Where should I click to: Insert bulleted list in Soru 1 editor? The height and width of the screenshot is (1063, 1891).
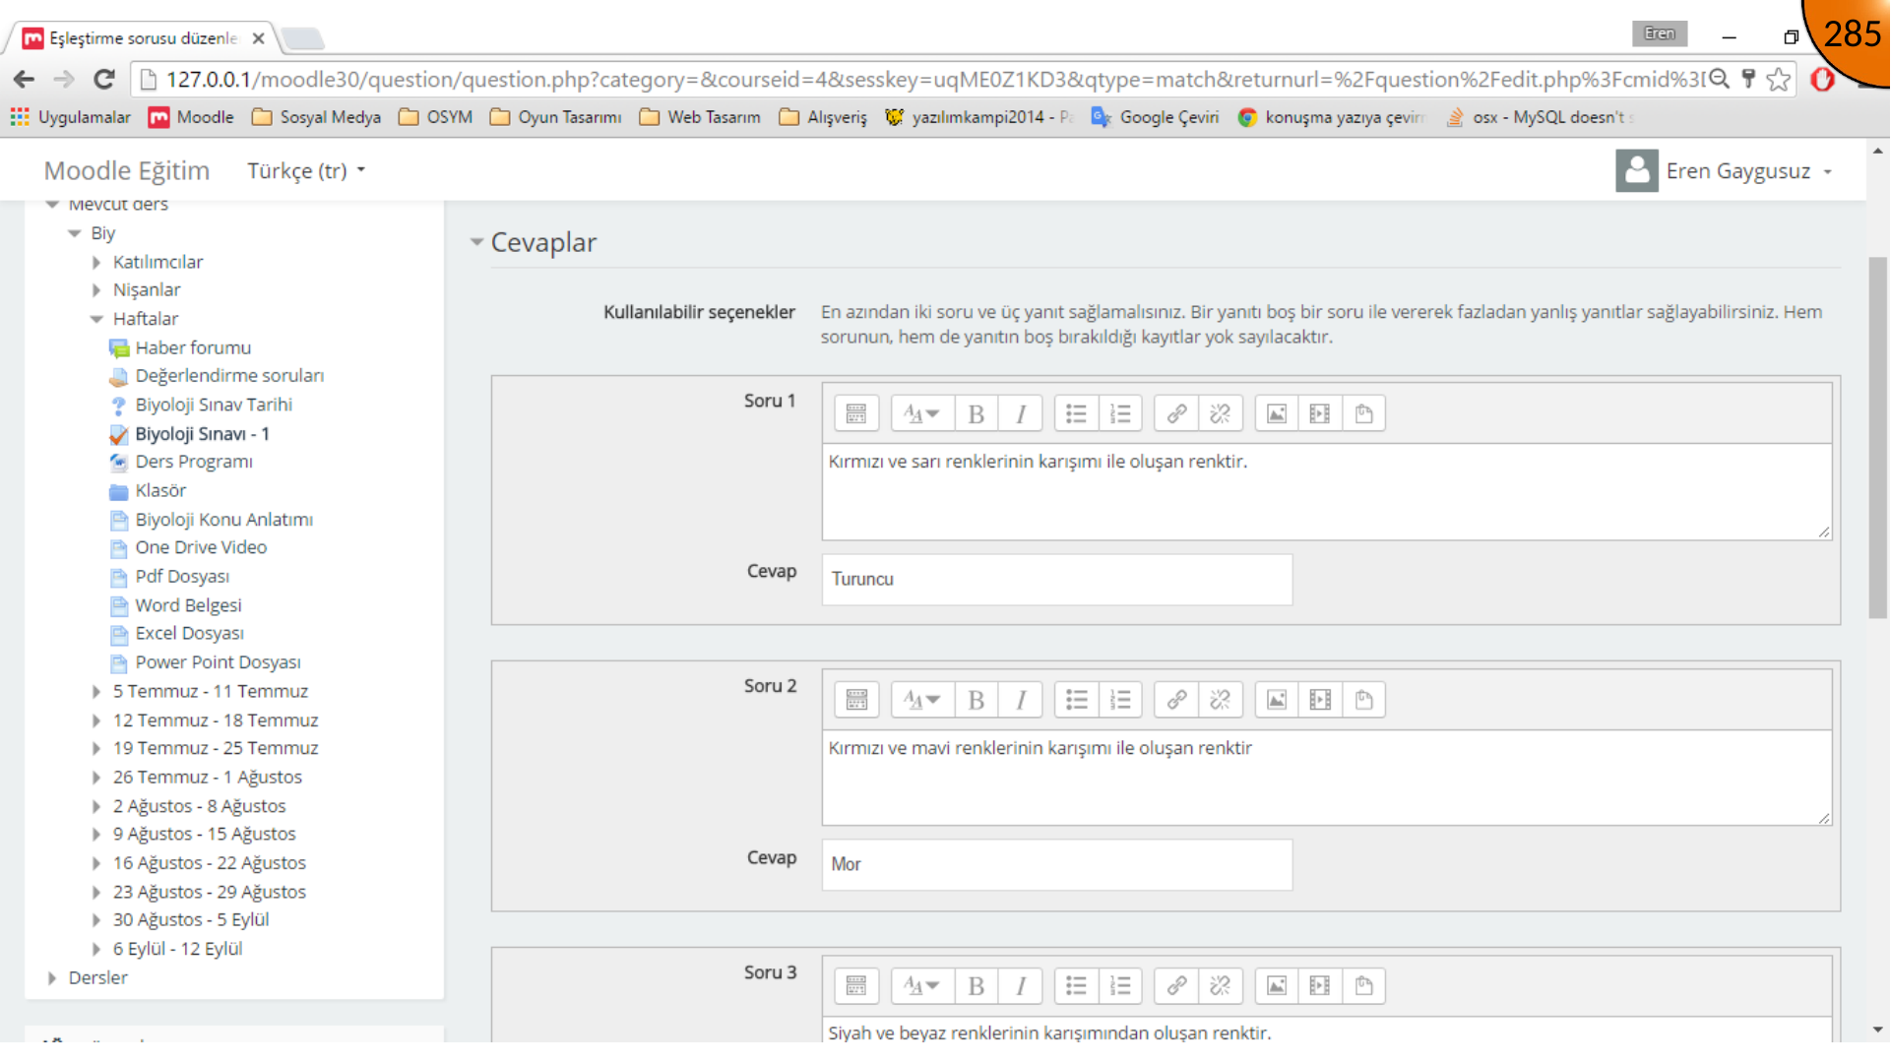1076,414
